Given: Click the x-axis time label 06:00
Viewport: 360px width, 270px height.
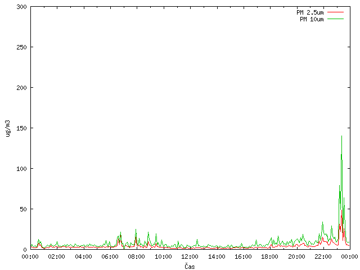Looking at the screenshot, I should 110,256.
